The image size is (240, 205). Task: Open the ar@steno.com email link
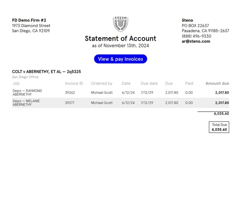[x=196, y=41]
